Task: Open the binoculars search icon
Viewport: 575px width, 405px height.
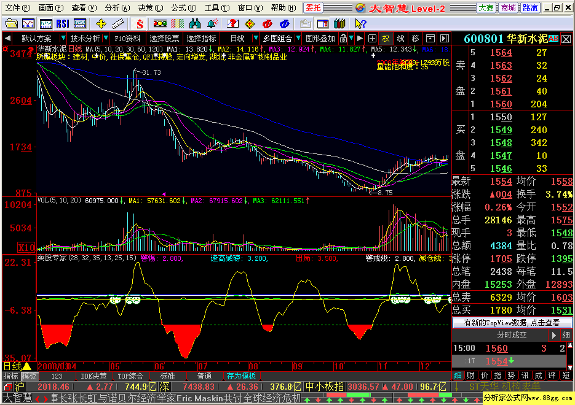Action: (x=195, y=24)
